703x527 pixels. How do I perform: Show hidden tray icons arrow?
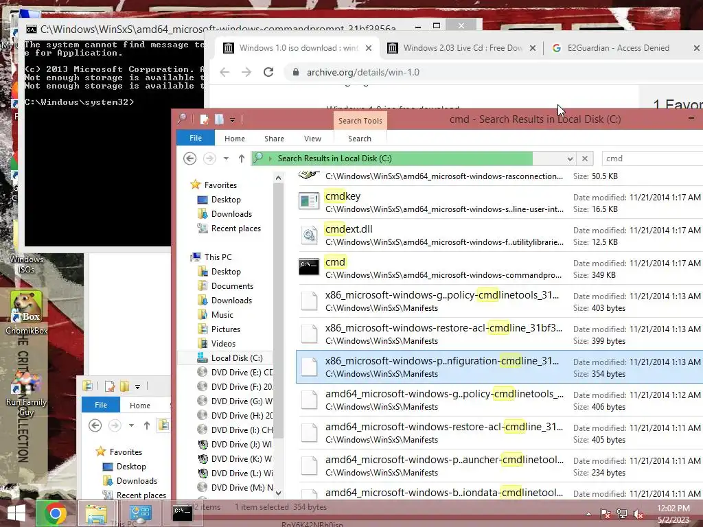(x=588, y=514)
